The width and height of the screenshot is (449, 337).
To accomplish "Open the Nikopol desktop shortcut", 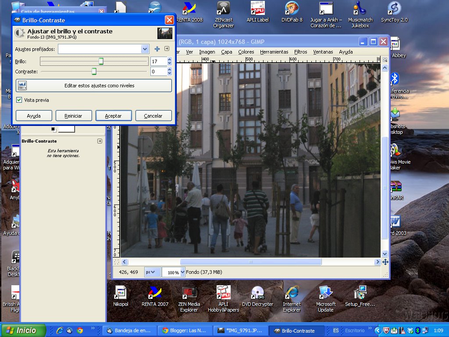I will [121, 296].
